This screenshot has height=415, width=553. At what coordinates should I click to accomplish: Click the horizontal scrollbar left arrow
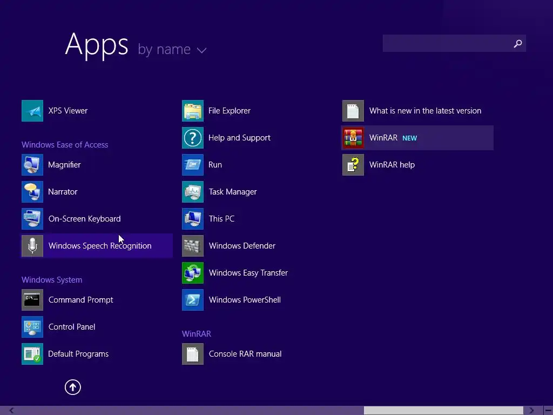(x=12, y=411)
